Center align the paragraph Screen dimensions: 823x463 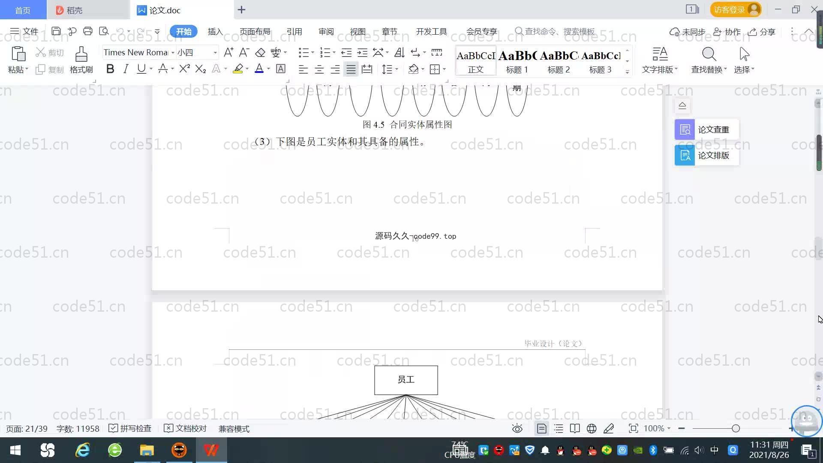pyautogui.click(x=319, y=69)
